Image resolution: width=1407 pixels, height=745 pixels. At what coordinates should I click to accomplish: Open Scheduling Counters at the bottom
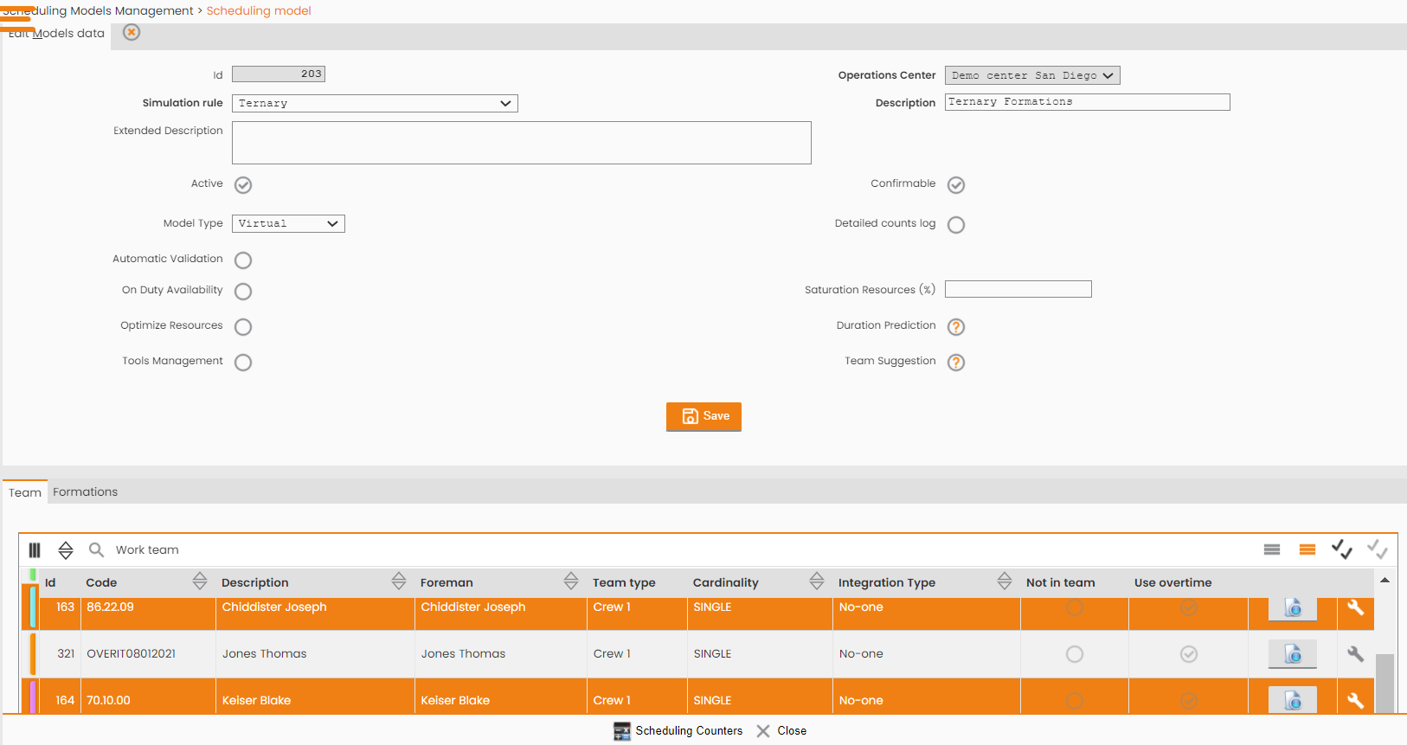tap(678, 731)
